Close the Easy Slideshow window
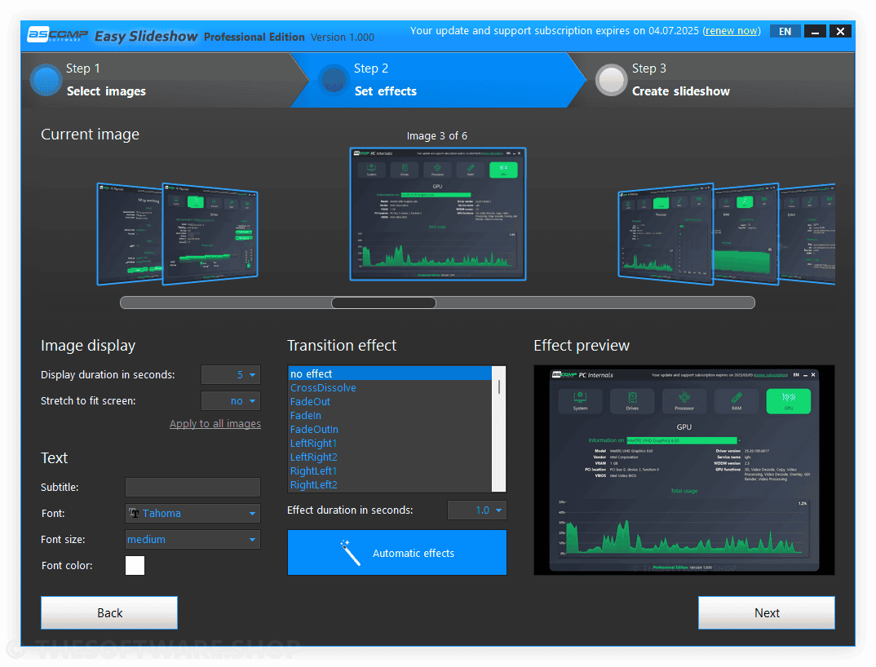The height and width of the screenshot is (667, 876). 840,31
